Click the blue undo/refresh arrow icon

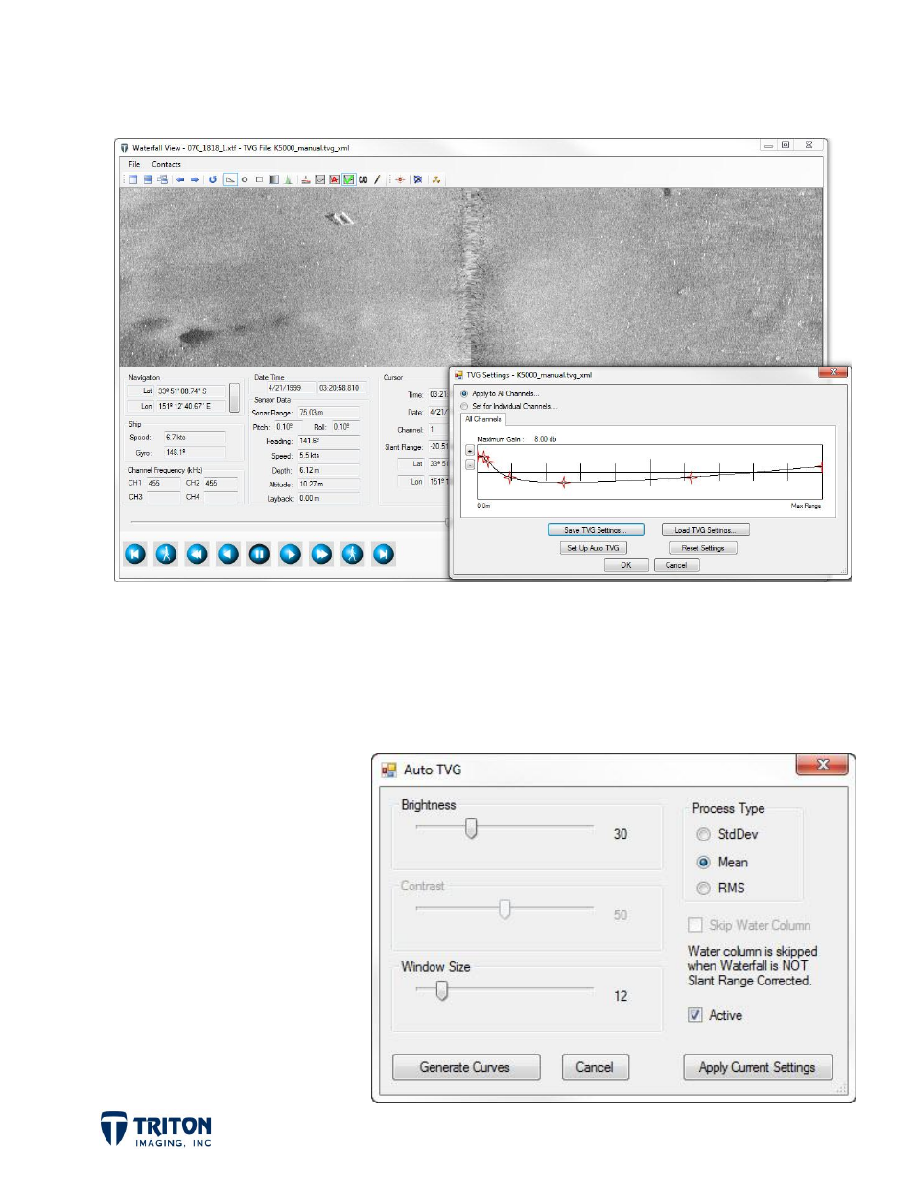[213, 179]
